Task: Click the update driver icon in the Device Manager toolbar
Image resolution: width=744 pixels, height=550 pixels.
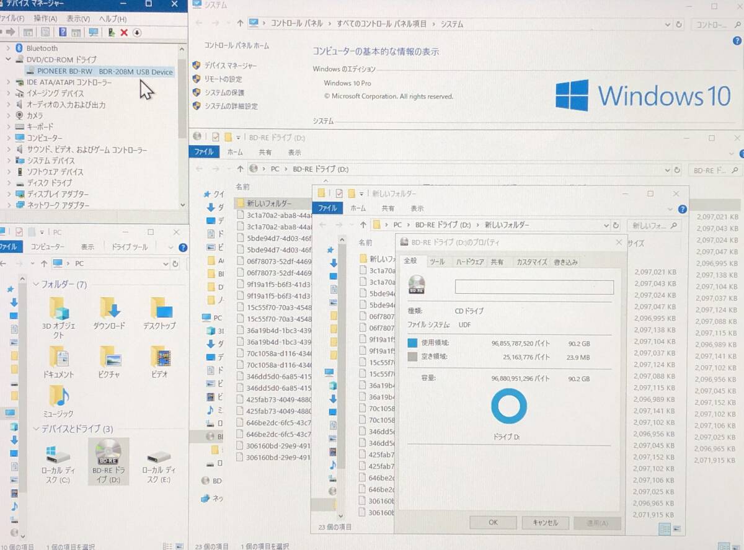Action: [111, 32]
